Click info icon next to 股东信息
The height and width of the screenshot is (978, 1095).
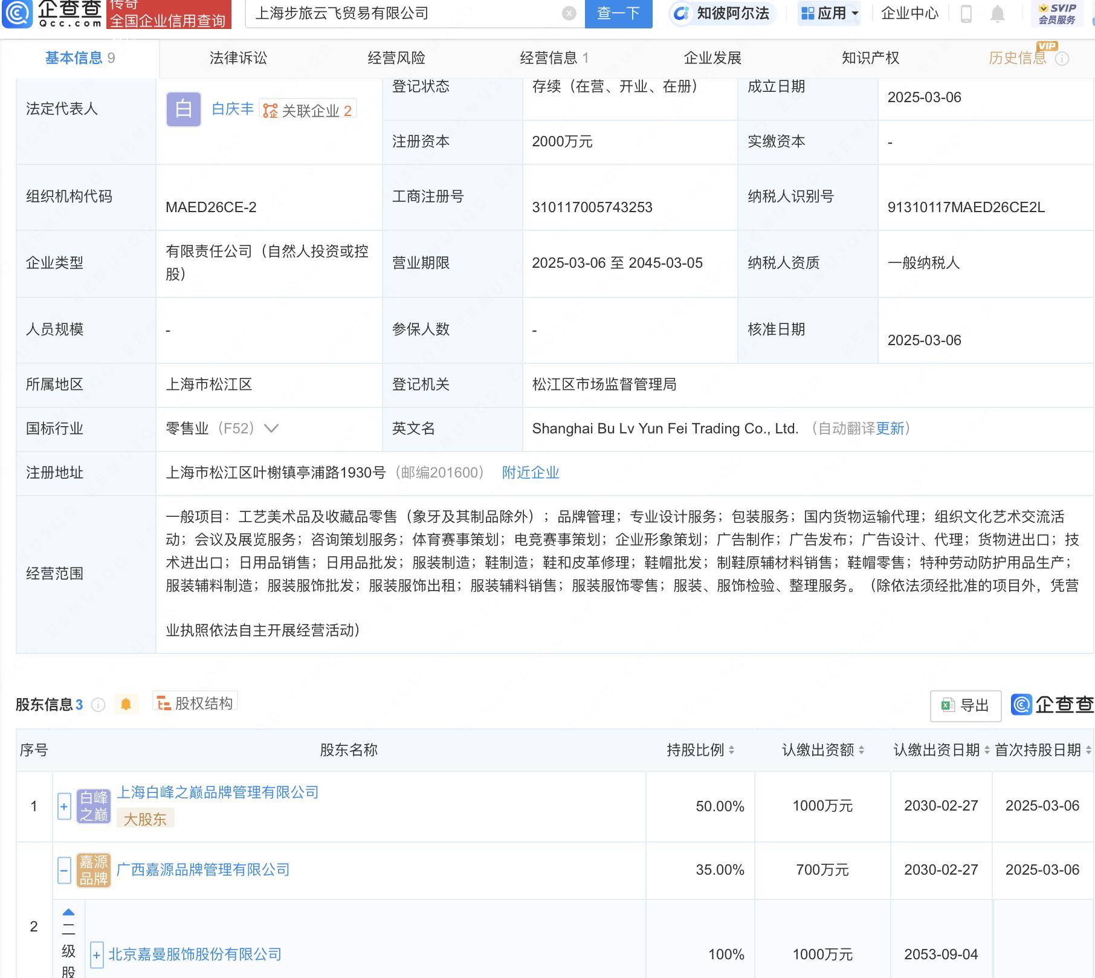(98, 705)
